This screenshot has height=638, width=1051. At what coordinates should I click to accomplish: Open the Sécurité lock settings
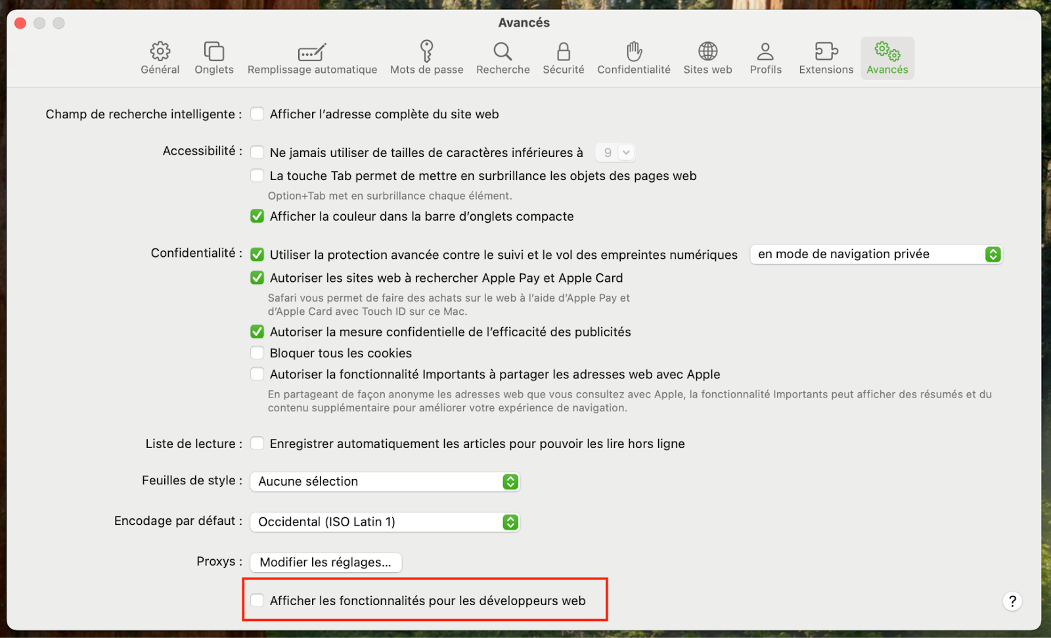coord(563,58)
